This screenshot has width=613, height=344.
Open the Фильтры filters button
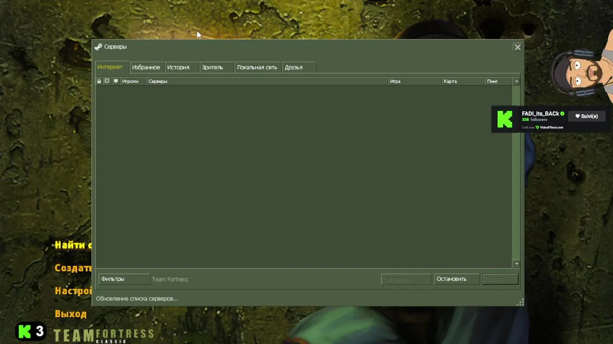pos(124,279)
